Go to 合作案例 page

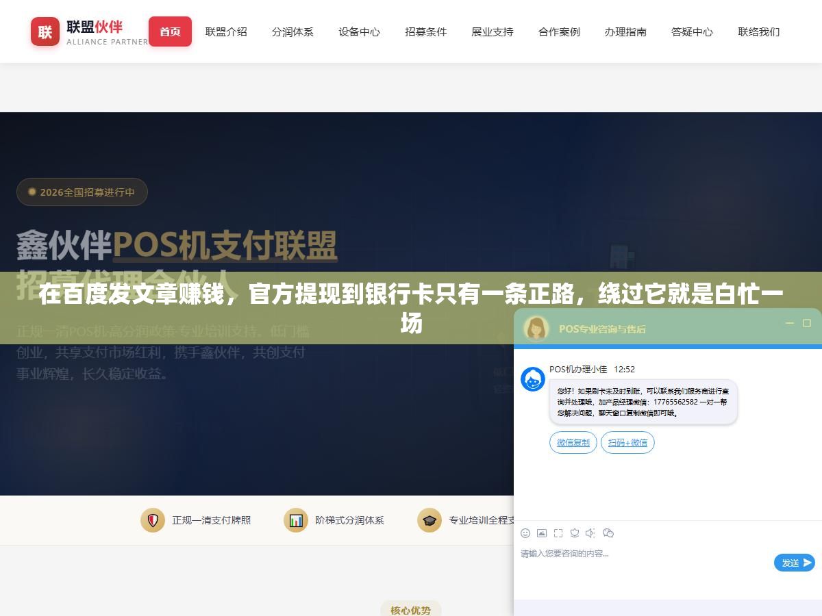pos(559,31)
